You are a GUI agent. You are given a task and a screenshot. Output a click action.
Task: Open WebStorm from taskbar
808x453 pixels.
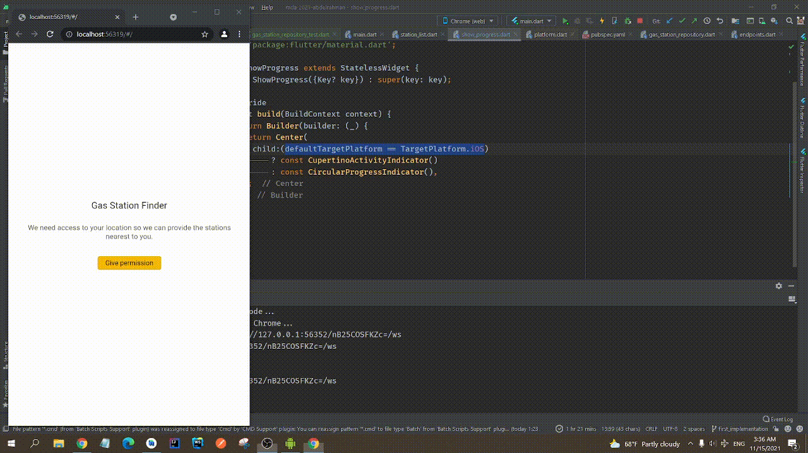pos(198,444)
